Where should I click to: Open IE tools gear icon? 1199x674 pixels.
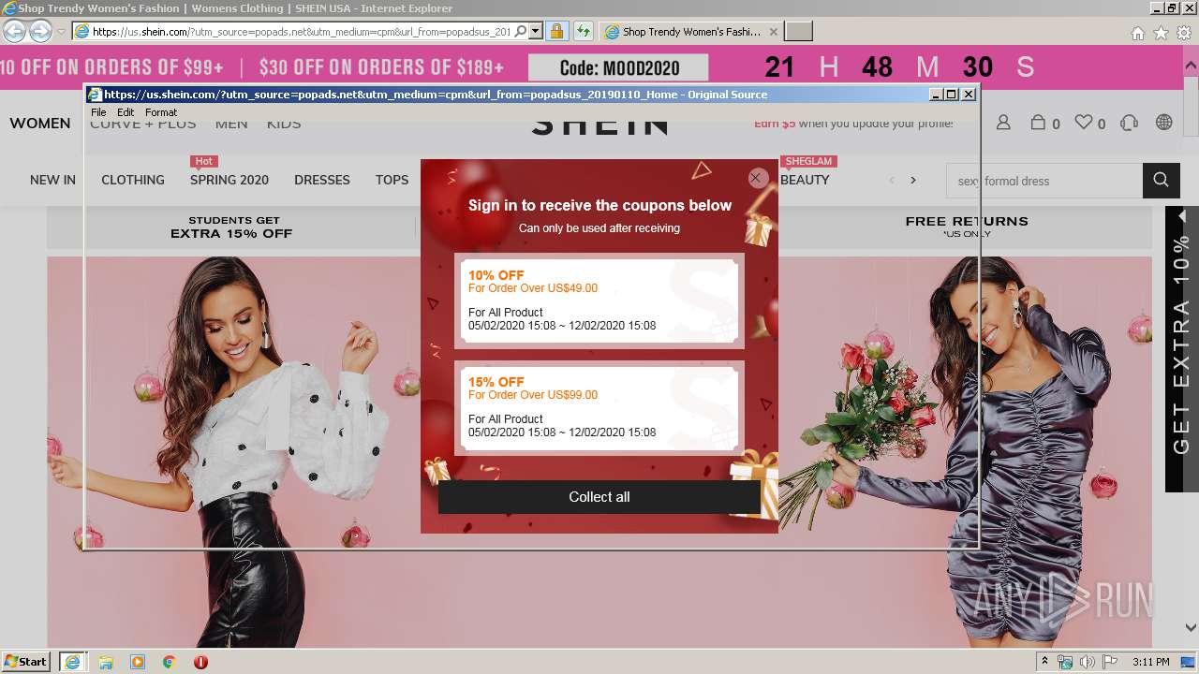(1184, 33)
